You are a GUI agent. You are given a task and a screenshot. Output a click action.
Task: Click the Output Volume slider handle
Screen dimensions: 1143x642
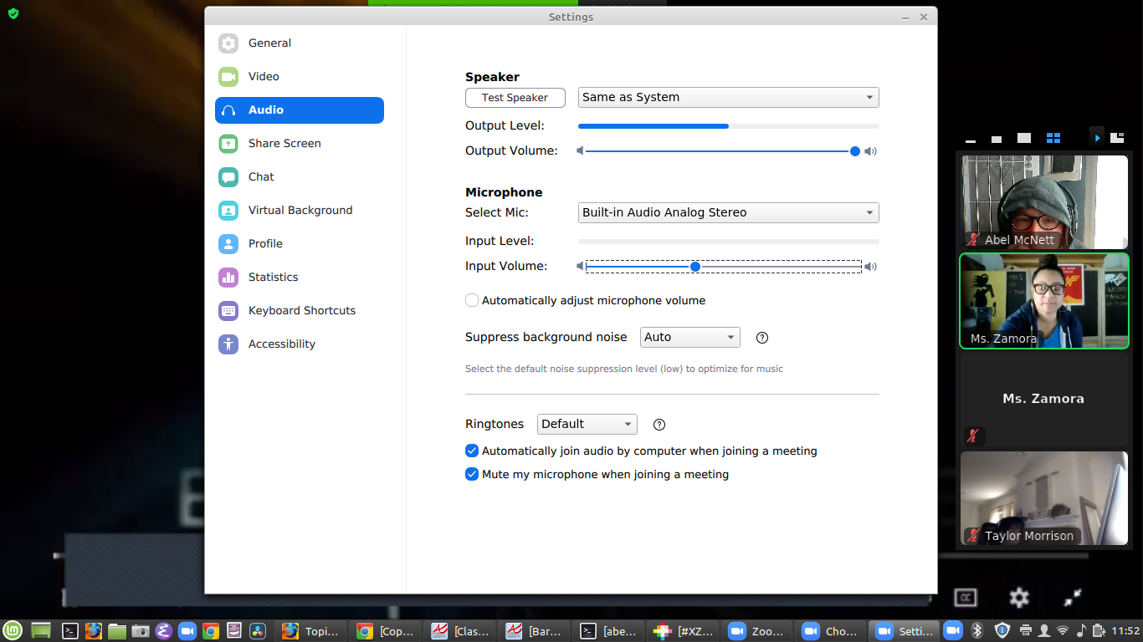click(854, 151)
